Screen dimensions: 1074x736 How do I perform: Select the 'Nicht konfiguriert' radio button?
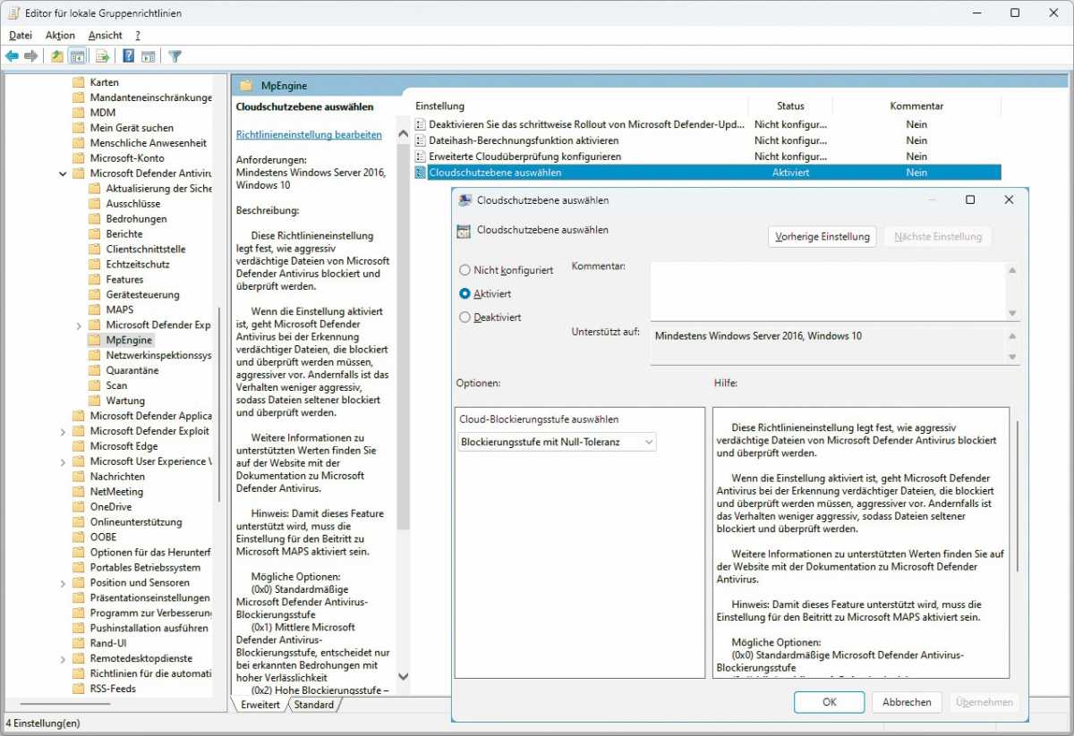465,270
